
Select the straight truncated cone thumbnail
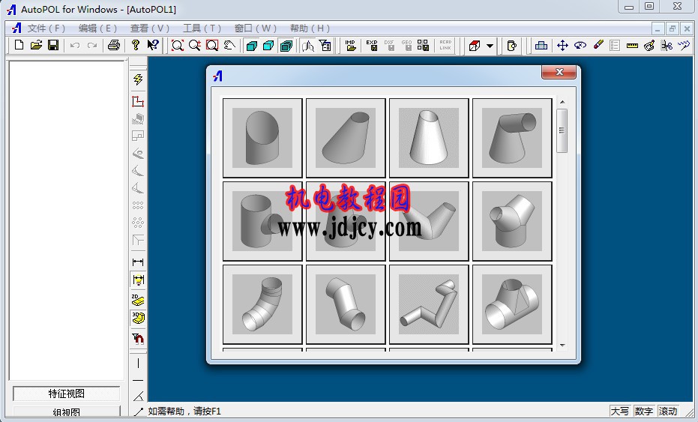click(x=429, y=138)
